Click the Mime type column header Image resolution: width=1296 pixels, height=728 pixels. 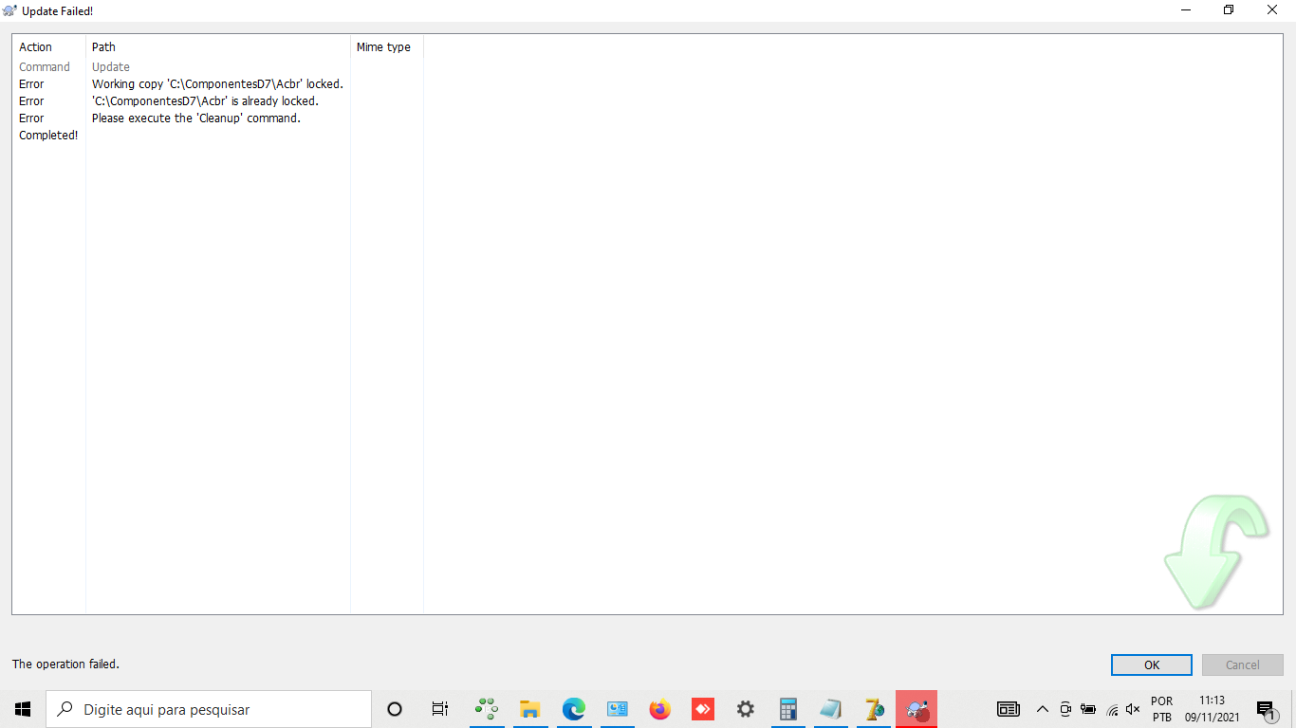[387, 46]
